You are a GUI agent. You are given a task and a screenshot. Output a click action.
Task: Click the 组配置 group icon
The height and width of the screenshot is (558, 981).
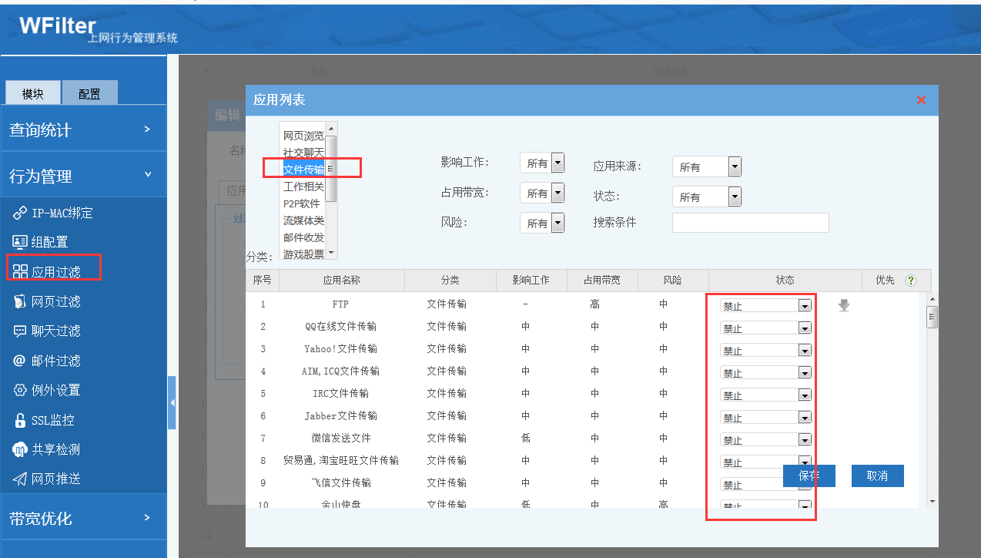pyautogui.click(x=20, y=242)
